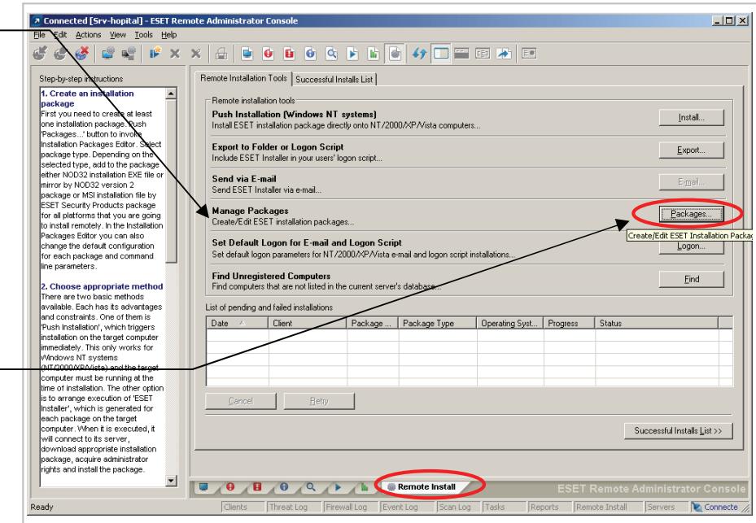Click the Packages... button
The height and width of the screenshot is (523, 756).
click(x=692, y=214)
